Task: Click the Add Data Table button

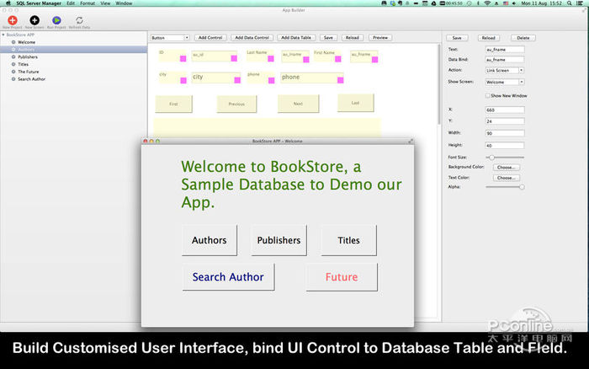Action: 294,38
